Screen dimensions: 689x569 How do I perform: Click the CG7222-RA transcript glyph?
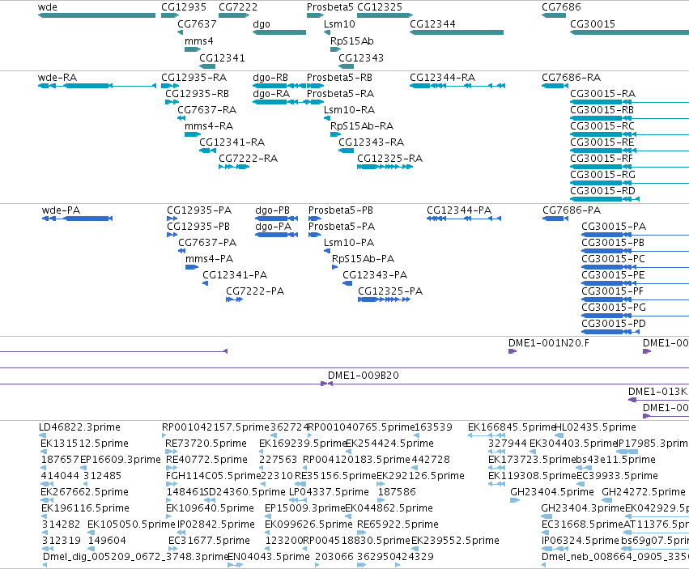[234, 167]
